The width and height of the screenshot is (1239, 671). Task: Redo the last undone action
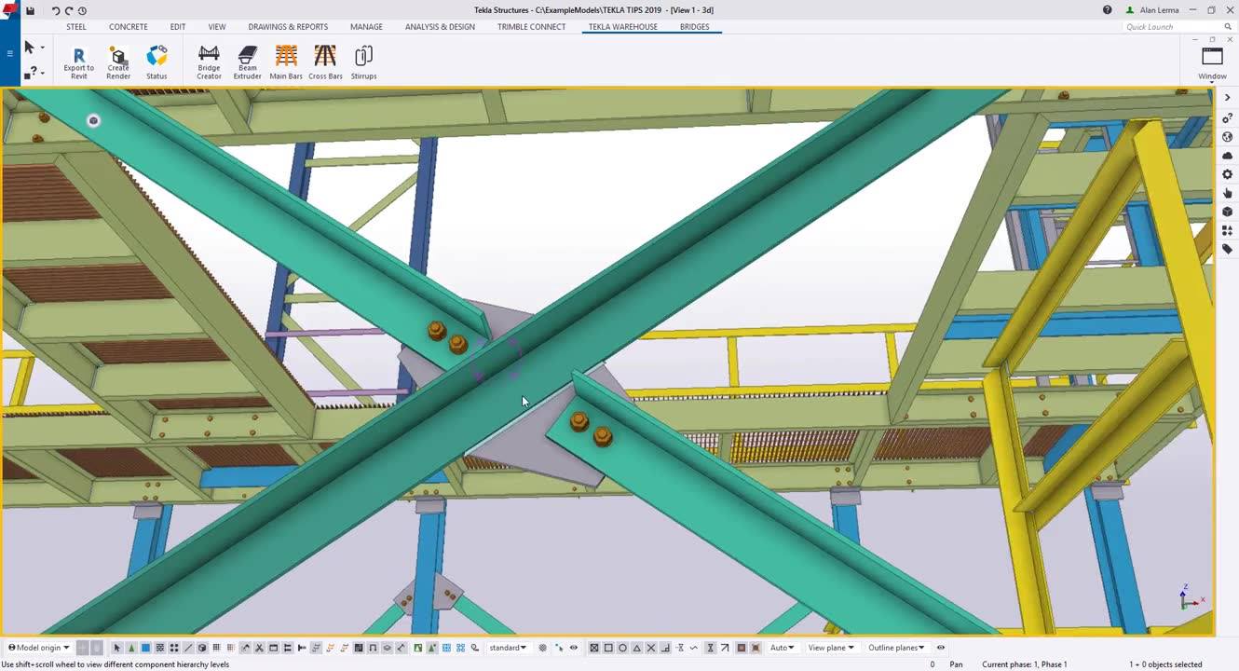pyautogui.click(x=69, y=10)
